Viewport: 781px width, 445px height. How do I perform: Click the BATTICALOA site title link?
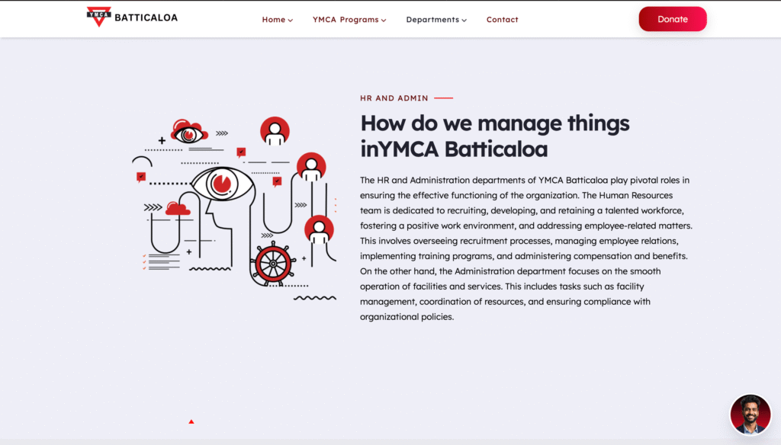click(146, 18)
